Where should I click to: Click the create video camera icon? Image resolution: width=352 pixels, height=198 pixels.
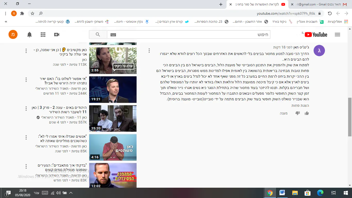tap(56, 35)
